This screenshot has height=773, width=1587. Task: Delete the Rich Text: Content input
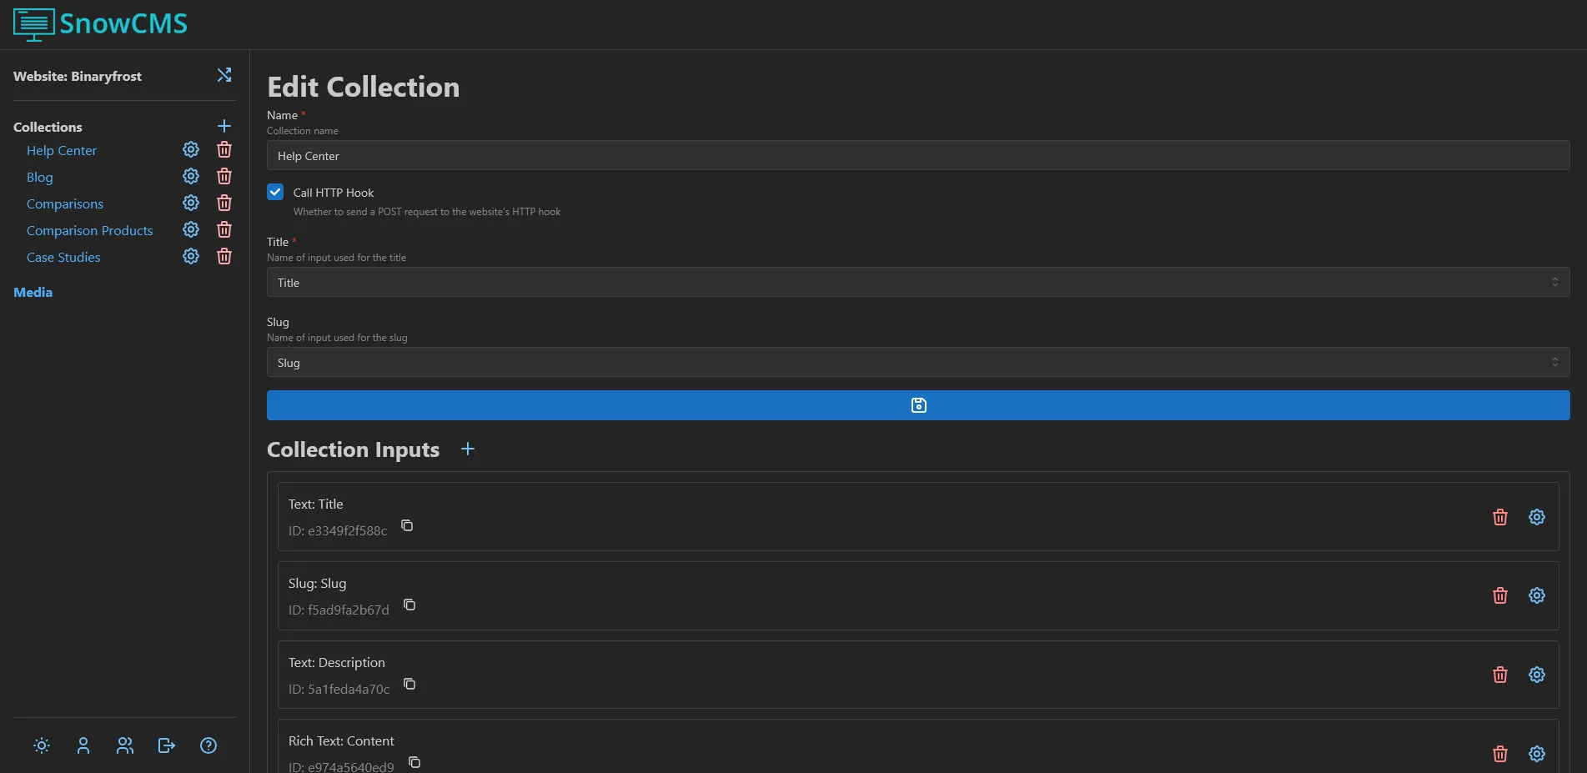pyautogui.click(x=1500, y=754)
